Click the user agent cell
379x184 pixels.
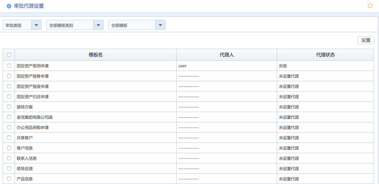click(183, 66)
